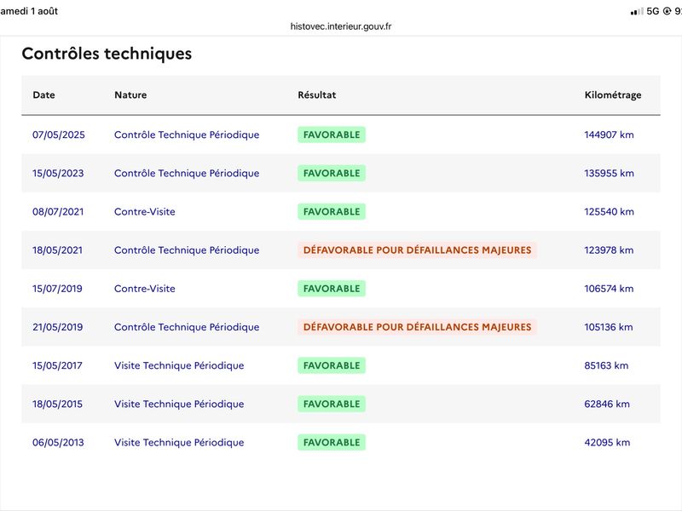Click the 42095 km mileage value
Image resolution: width=682 pixels, height=511 pixels.
click(607, 442)
